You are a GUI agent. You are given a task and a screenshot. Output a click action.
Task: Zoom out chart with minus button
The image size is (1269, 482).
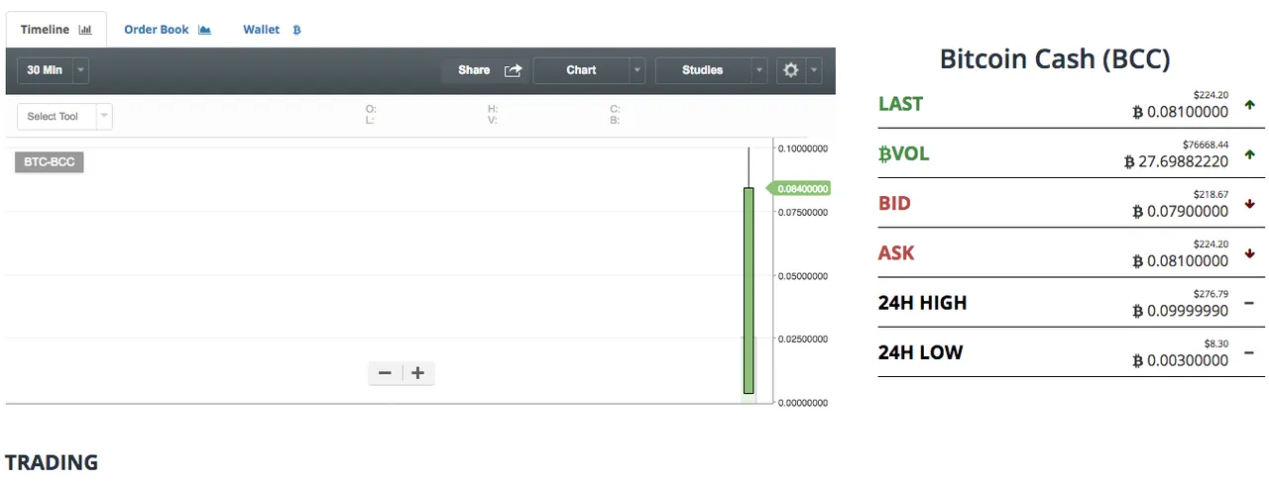coord(385,373)
